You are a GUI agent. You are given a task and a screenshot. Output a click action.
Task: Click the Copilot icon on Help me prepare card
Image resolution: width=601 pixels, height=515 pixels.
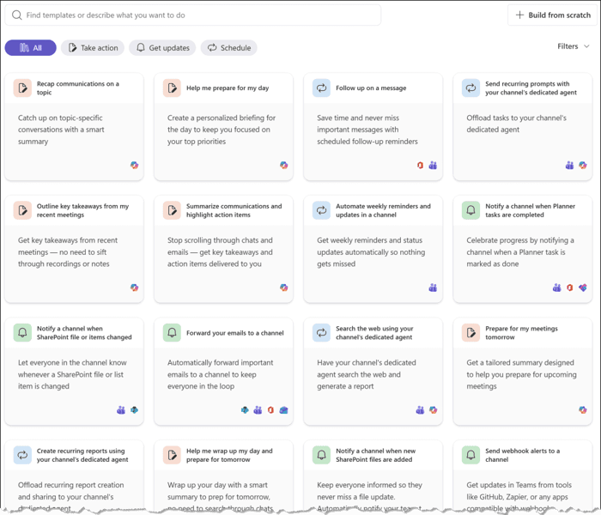pyautogui.click(x=283, y=165)
